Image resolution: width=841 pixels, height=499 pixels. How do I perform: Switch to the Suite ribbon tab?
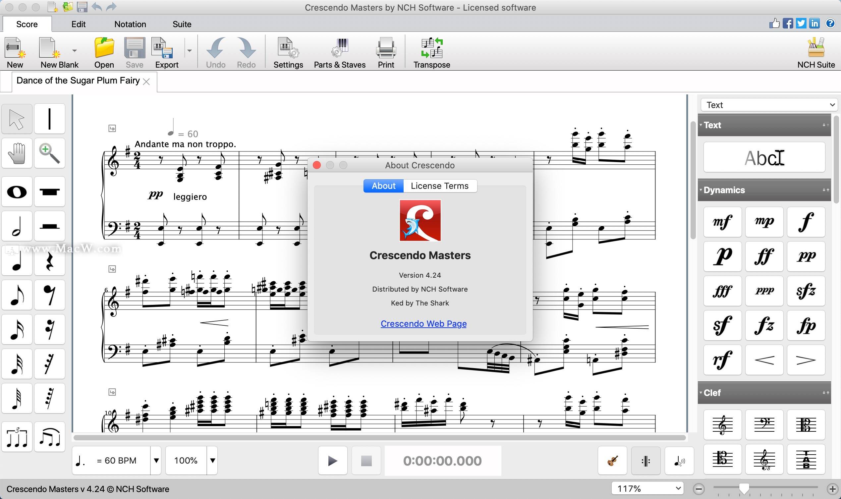[x=182, y=24]
